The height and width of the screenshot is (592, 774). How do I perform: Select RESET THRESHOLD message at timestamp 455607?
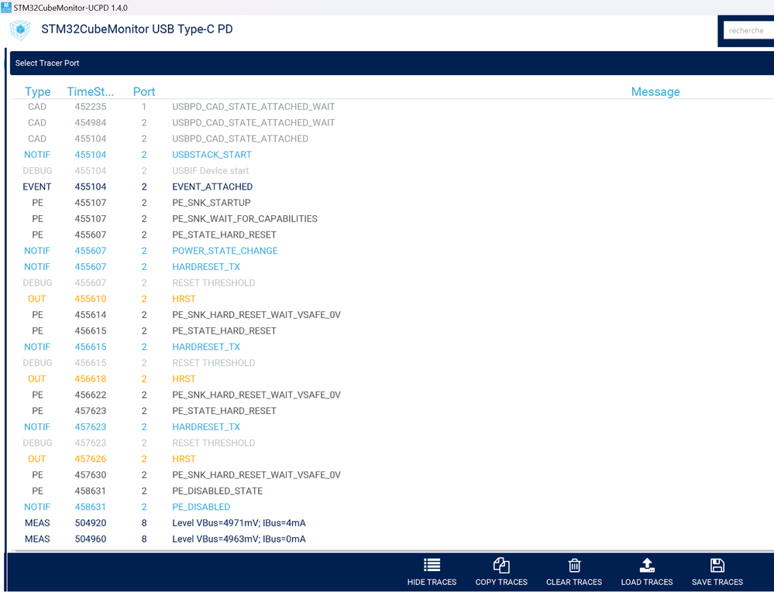tap(214, 283)
